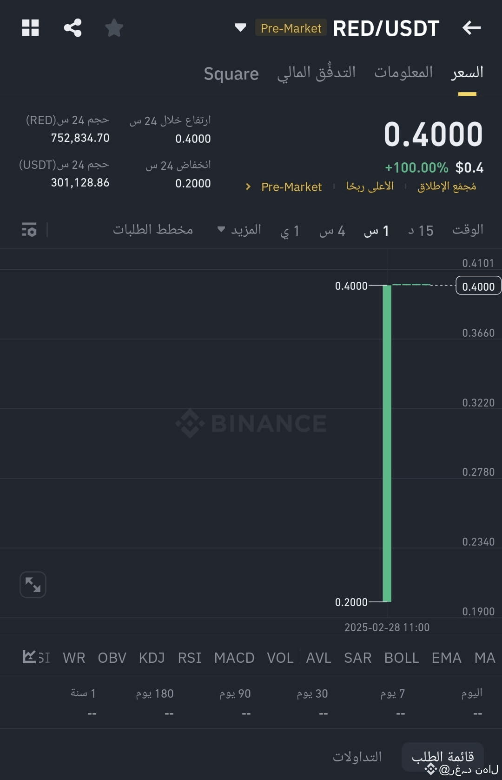
Task: Expand chart to fullscreen
Action: 33,585
